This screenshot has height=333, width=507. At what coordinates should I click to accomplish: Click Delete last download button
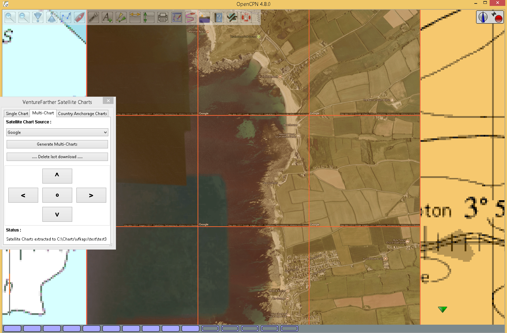57,157
